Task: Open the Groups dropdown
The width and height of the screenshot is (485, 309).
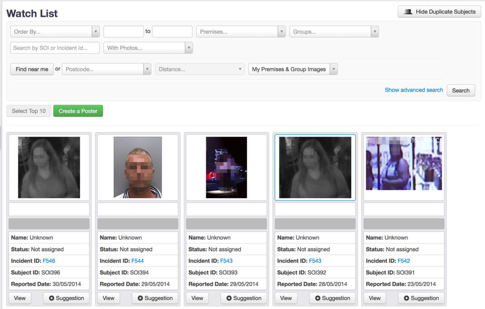Action: pos(333,32)
